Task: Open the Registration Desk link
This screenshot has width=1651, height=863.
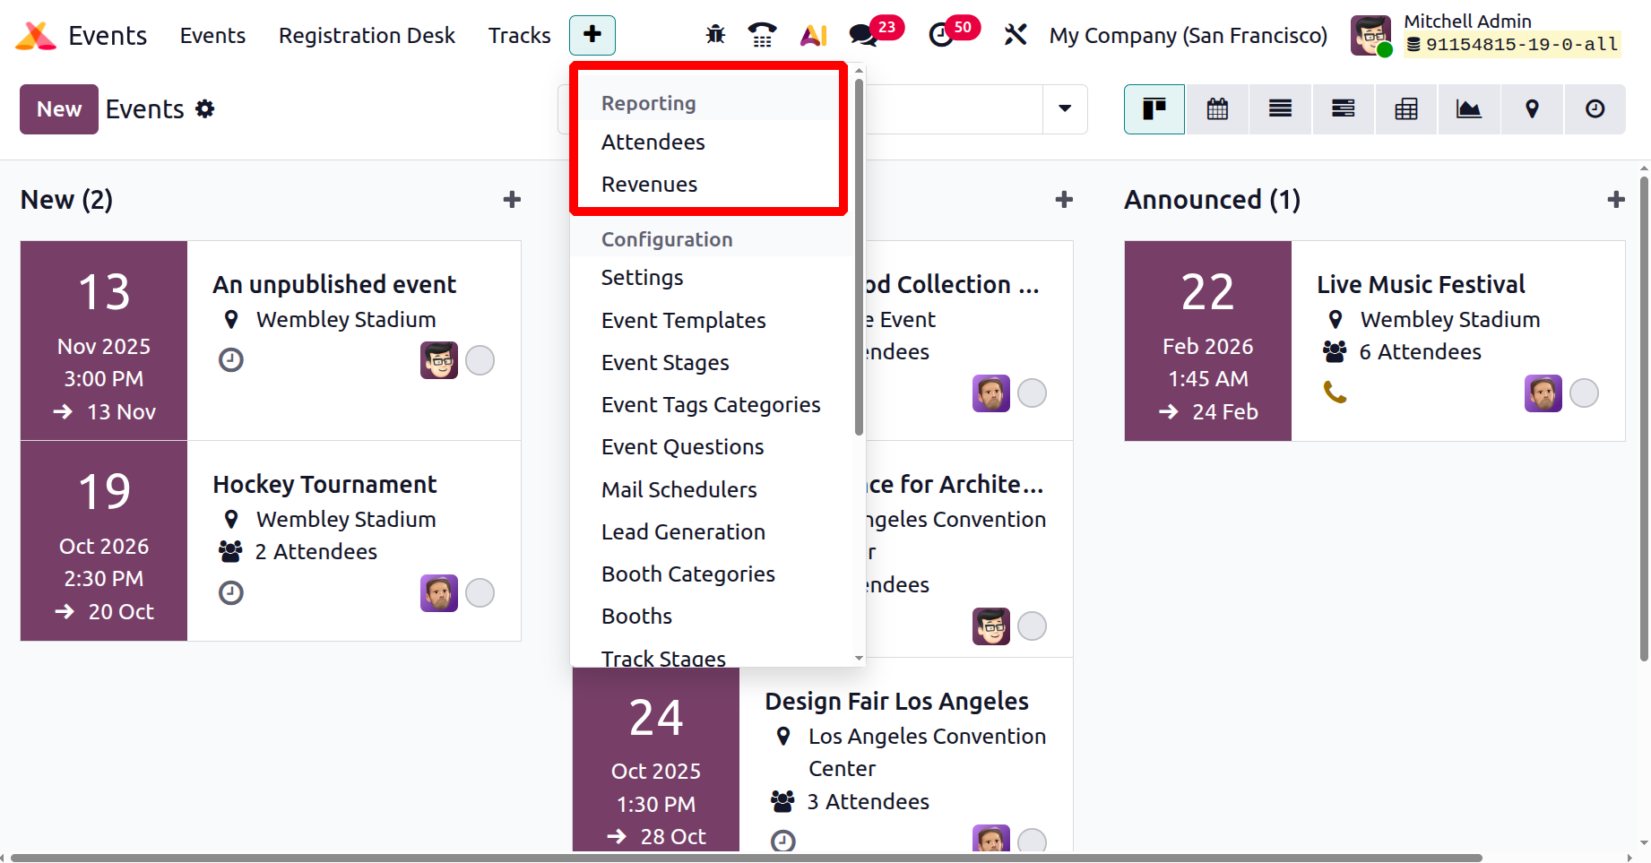Action: click(367, 36)
